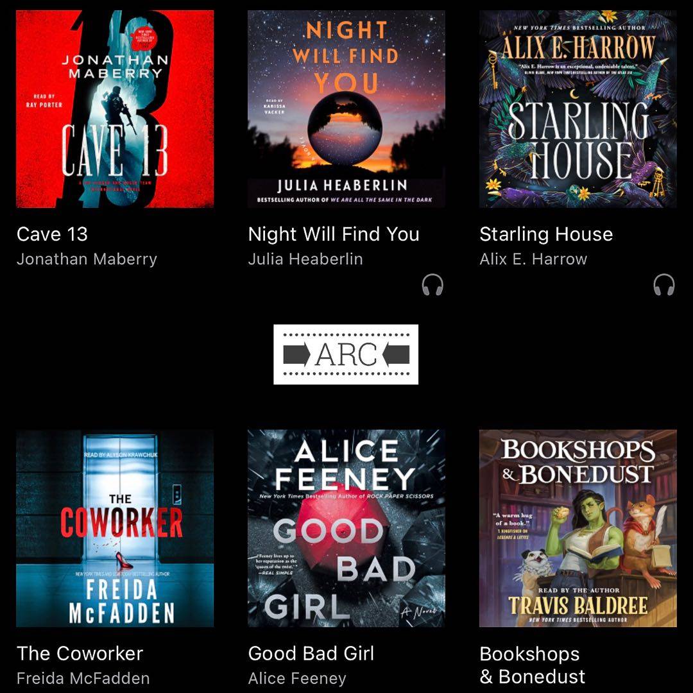Open the Starling House cover art
Screen dimensions: 693x693
point(578,109)
